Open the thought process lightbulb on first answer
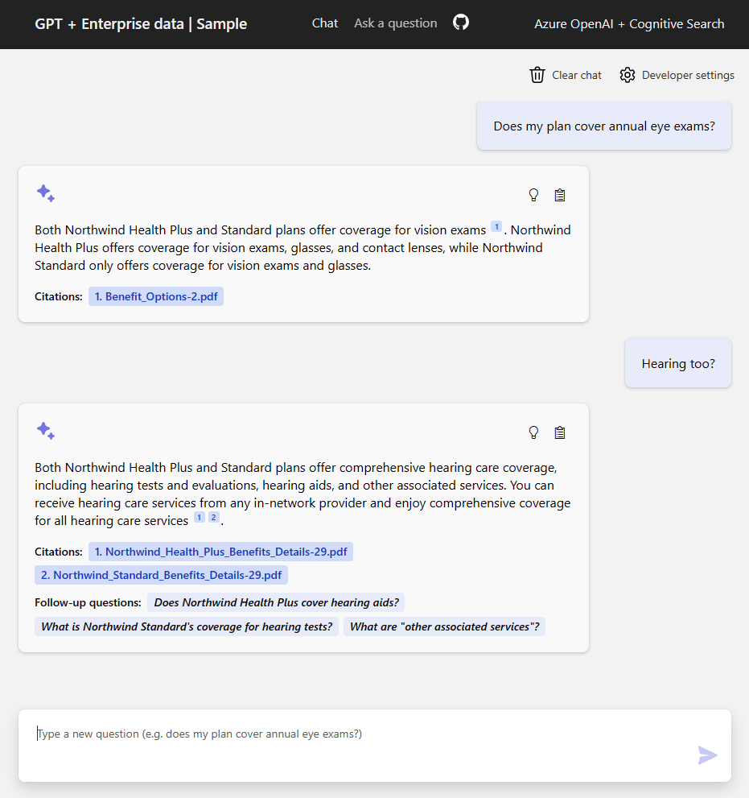Viewport: 749px width, 798px height. coord(533,194)
